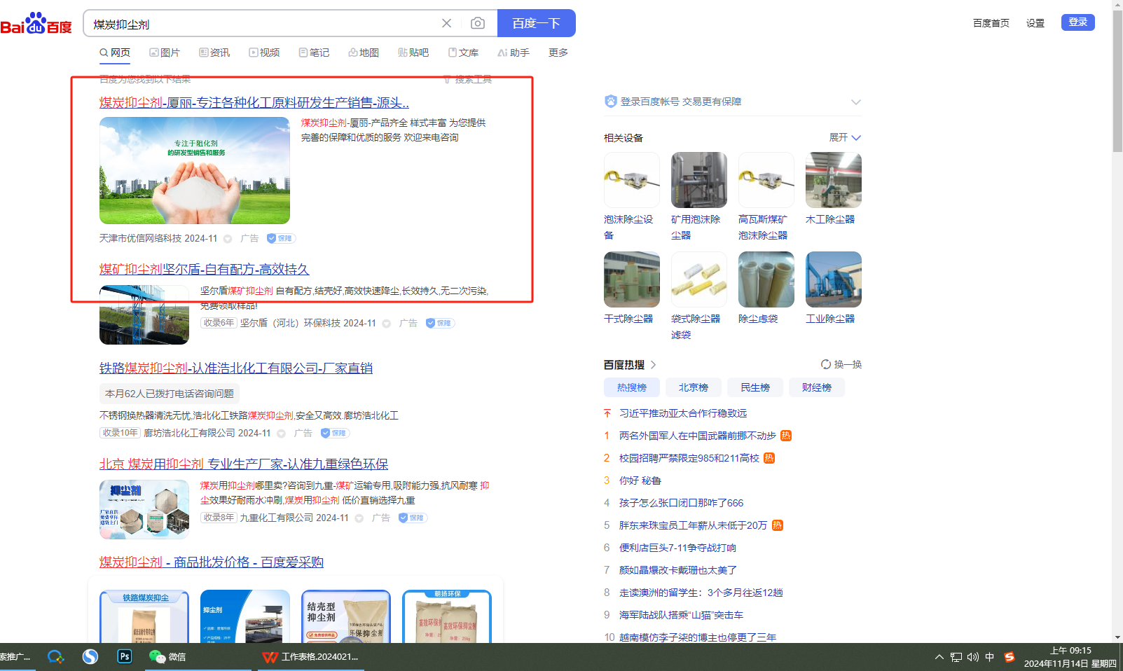1123x671 pixels.
Task: Open the 更多 search categories menu
Action: (x=558, y=53)
